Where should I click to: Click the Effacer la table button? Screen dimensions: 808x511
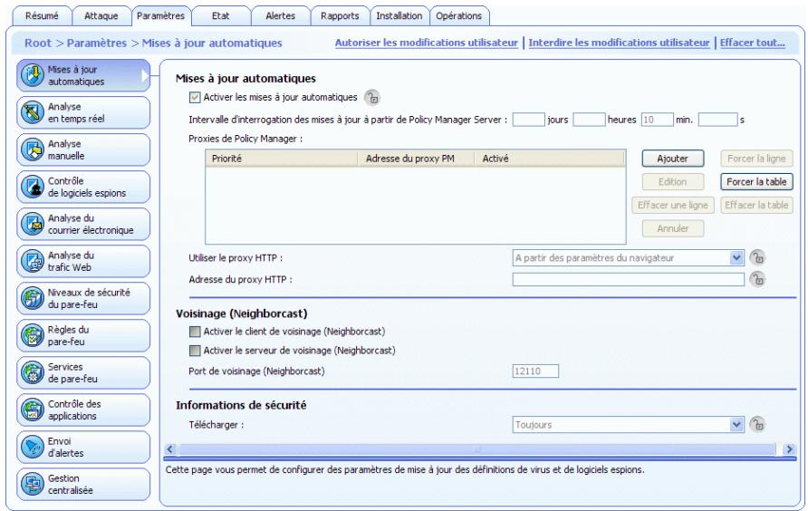[x=756, y=206]
